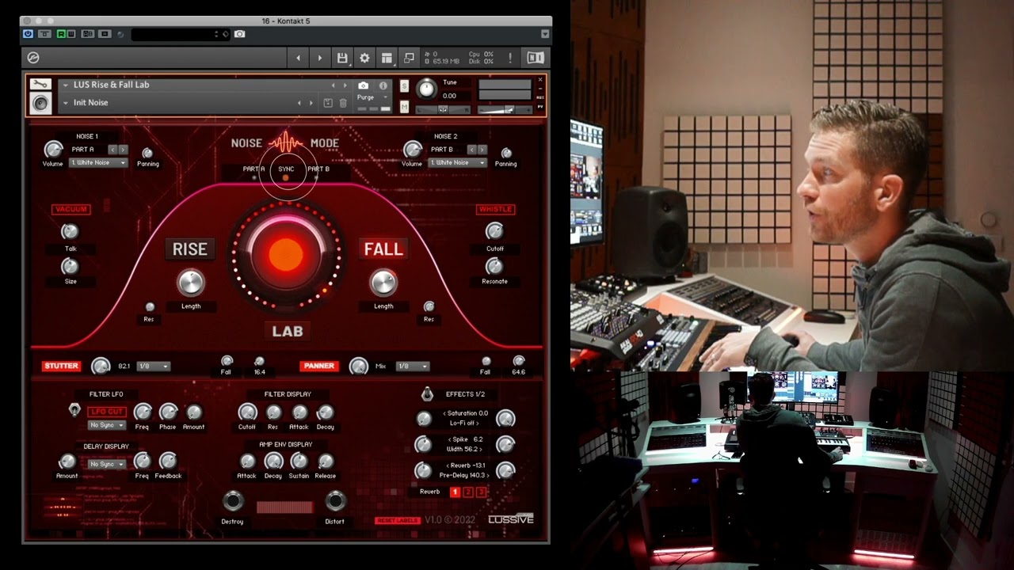Open the Stutter 1/8 rate dropdown

tap(154, 367)
